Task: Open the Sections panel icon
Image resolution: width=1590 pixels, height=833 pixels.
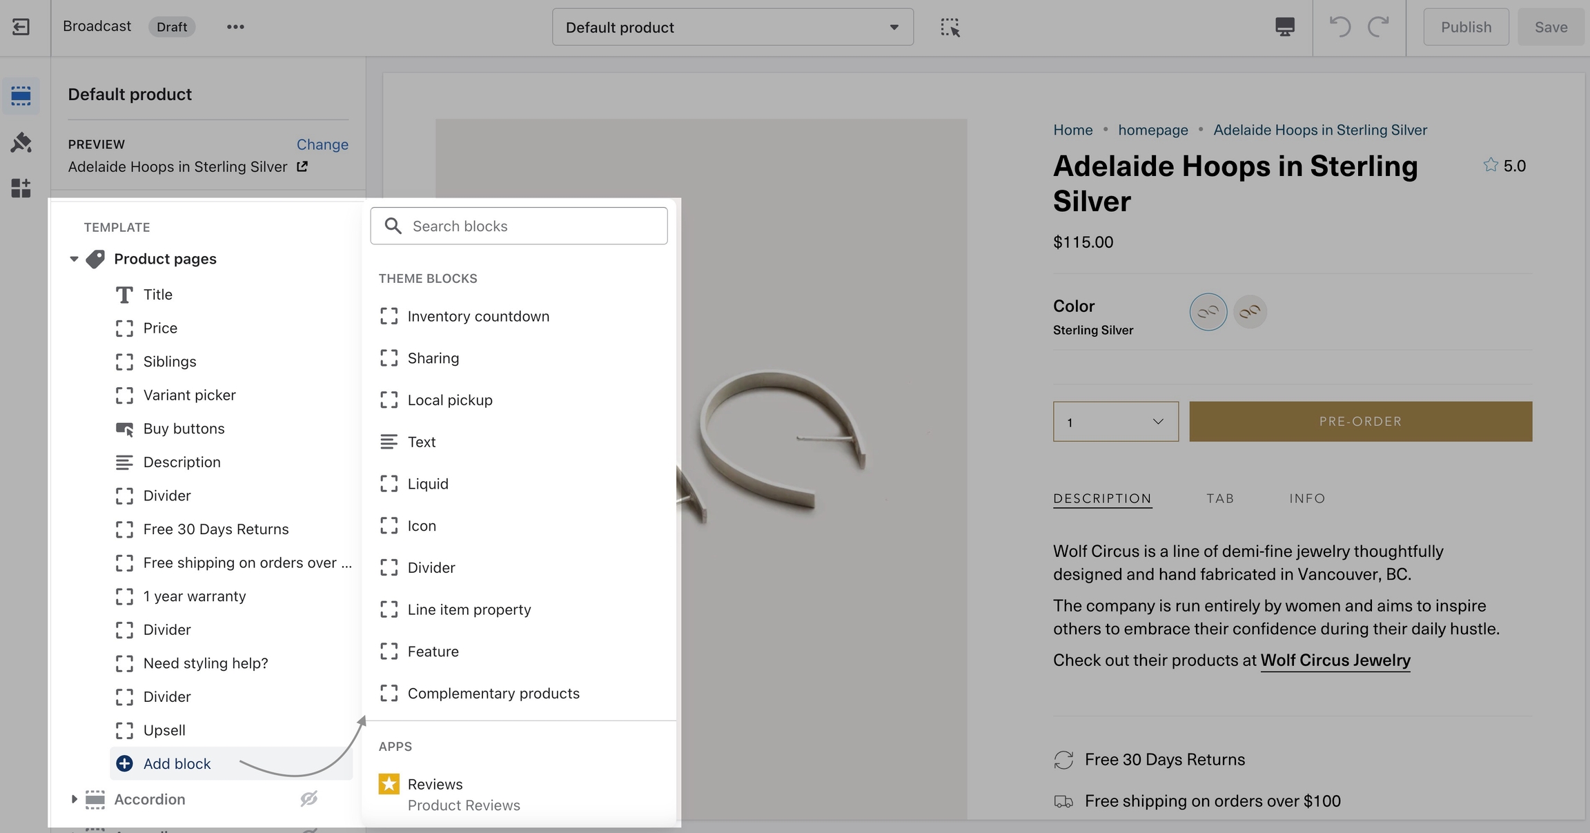Action: [21, 95]
